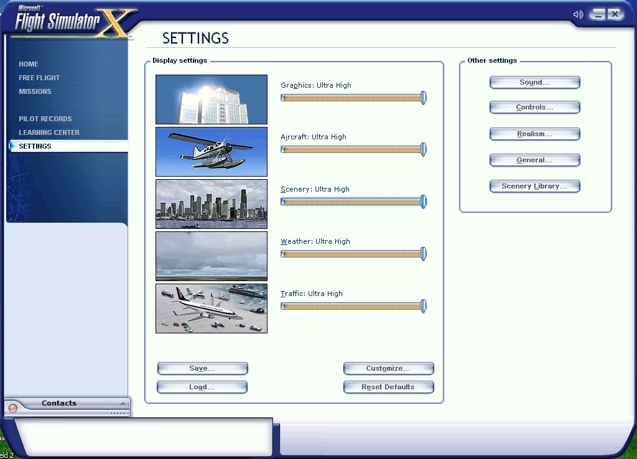Click the building Graphics preview thumbnail
Screen dimensions: 637x459
(212, 100)
